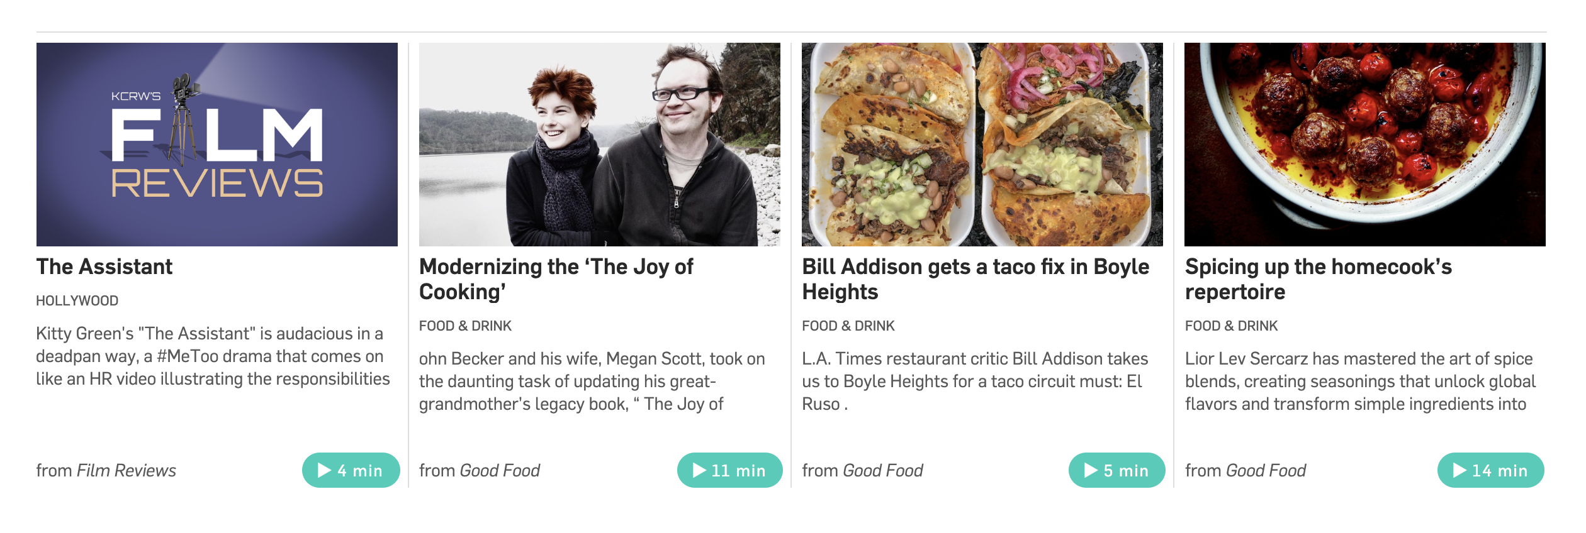Image resolution: width=1586 pixels, height=533 pixels.
Task: Go to Good Food link under Joy of Cooking
Action: pyautogui.click(x=500, y=471)
